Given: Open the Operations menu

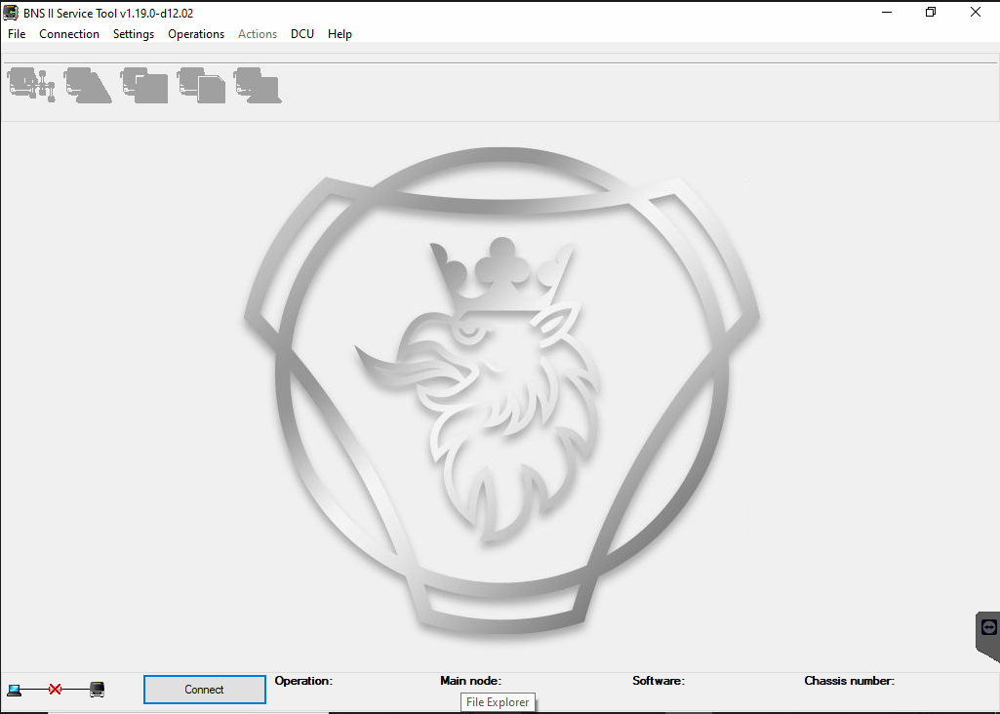Looking at the screenshot, I should click(196, 34).
